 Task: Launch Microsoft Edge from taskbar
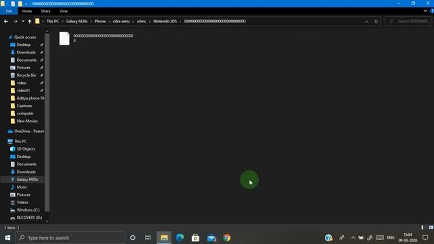click(180, 238)
